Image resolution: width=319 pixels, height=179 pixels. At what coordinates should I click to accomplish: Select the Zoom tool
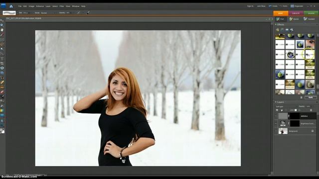(2, 25)
